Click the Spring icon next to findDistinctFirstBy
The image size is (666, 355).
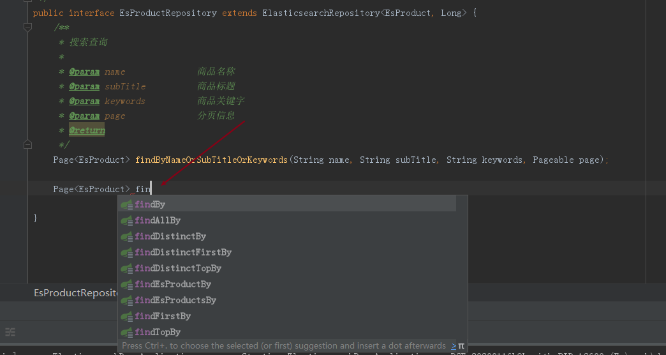[126, 252]
